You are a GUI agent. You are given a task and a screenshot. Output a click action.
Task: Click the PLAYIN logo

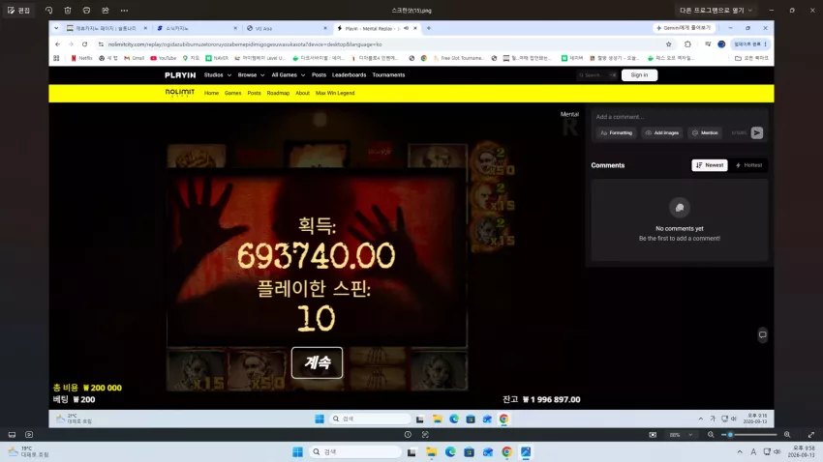pos(180,74)
